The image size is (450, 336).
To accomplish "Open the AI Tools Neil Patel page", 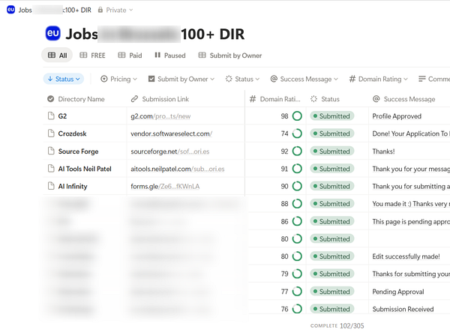I will [x=85, y=169].
